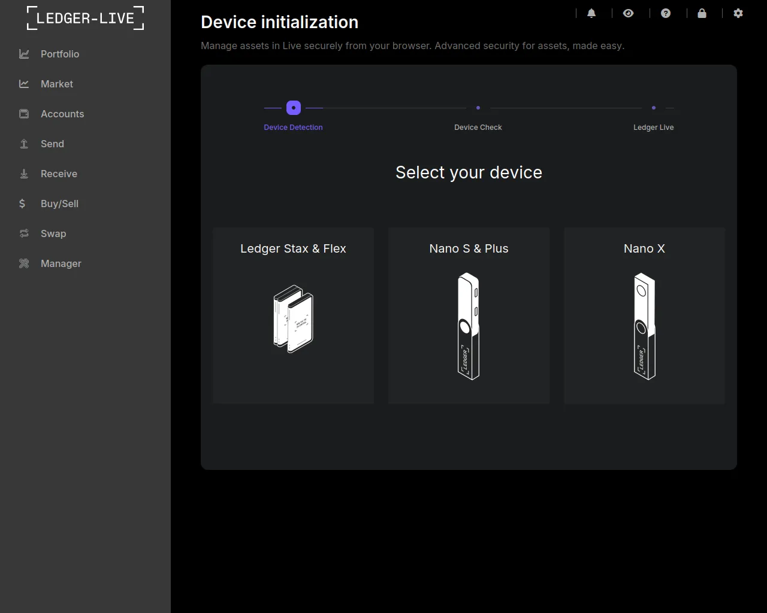Open the help question mark icon
This screenshot has width=767, height=613.
point(665,13)
